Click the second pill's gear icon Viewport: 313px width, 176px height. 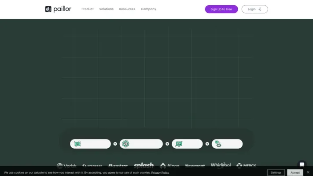click(126, 144)
